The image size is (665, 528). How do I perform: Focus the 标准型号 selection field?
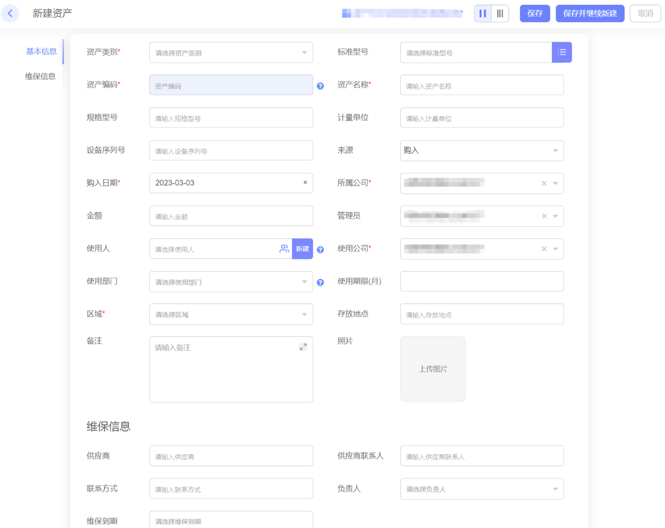coord(476,53)
